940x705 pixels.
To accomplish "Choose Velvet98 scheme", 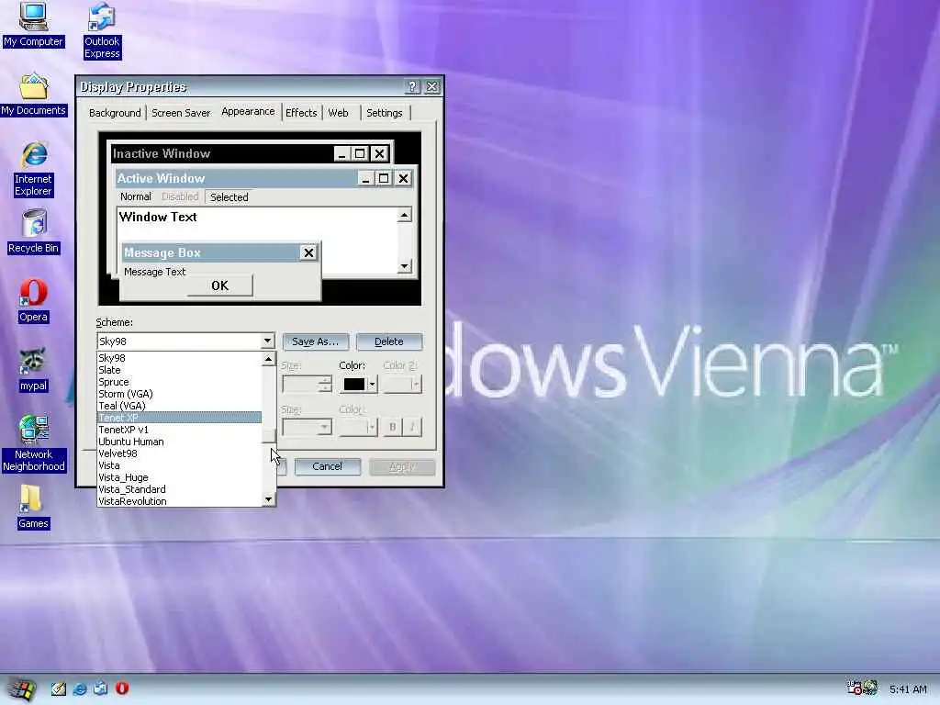I will point(179,453).
